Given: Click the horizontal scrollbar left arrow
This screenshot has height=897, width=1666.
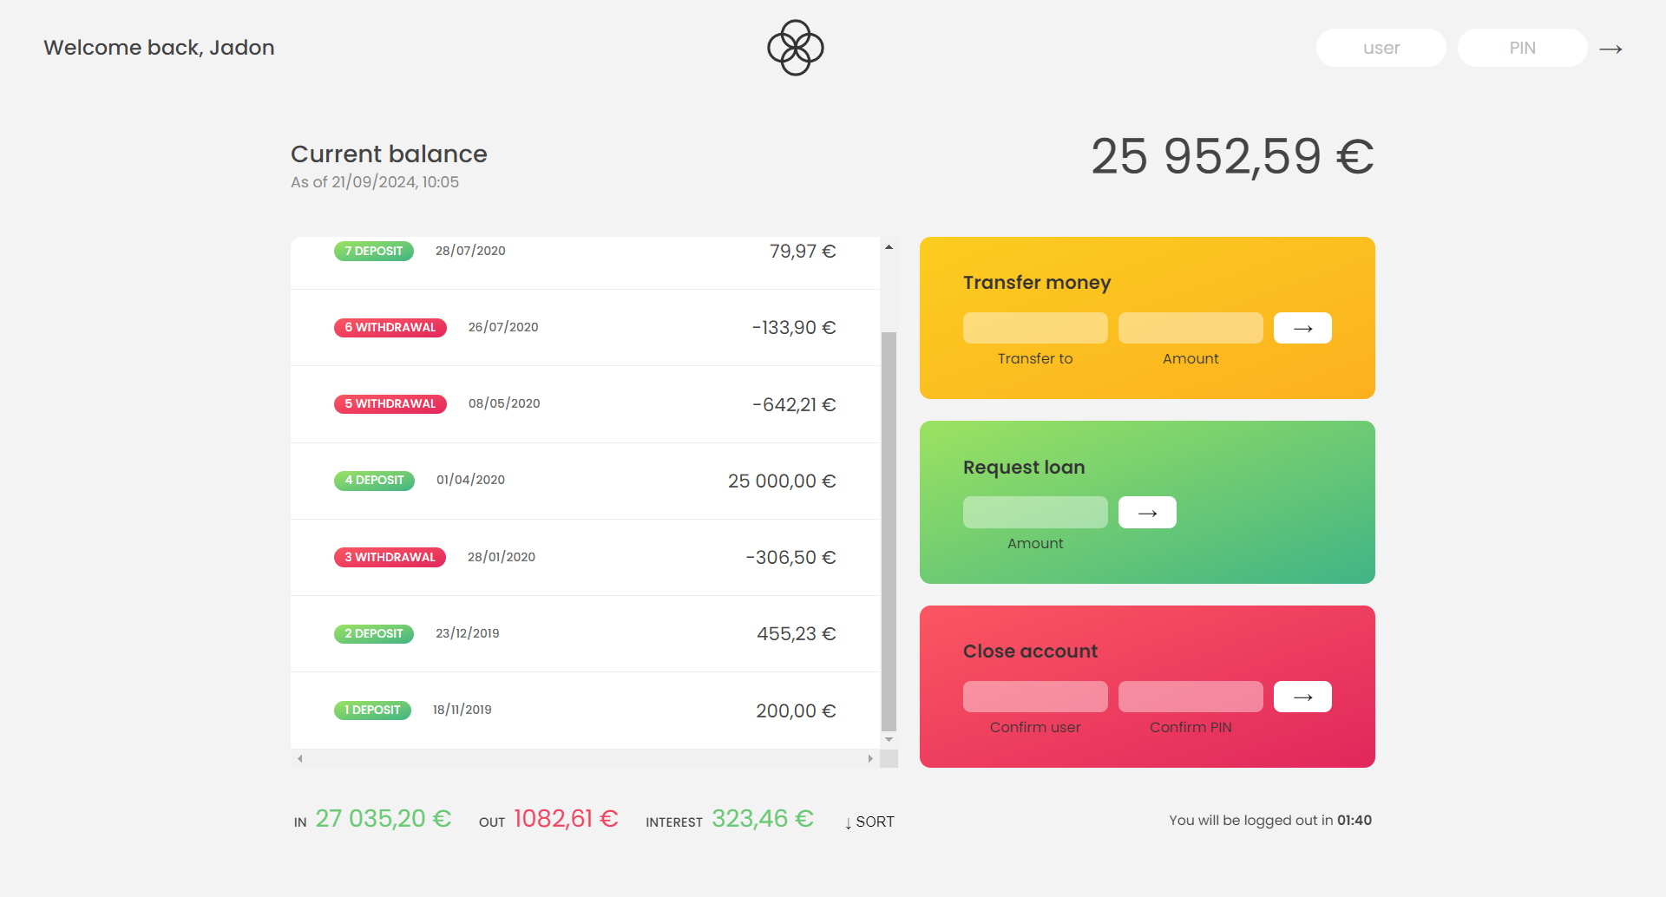Looking at the screenshot, I should click(300, 759).
